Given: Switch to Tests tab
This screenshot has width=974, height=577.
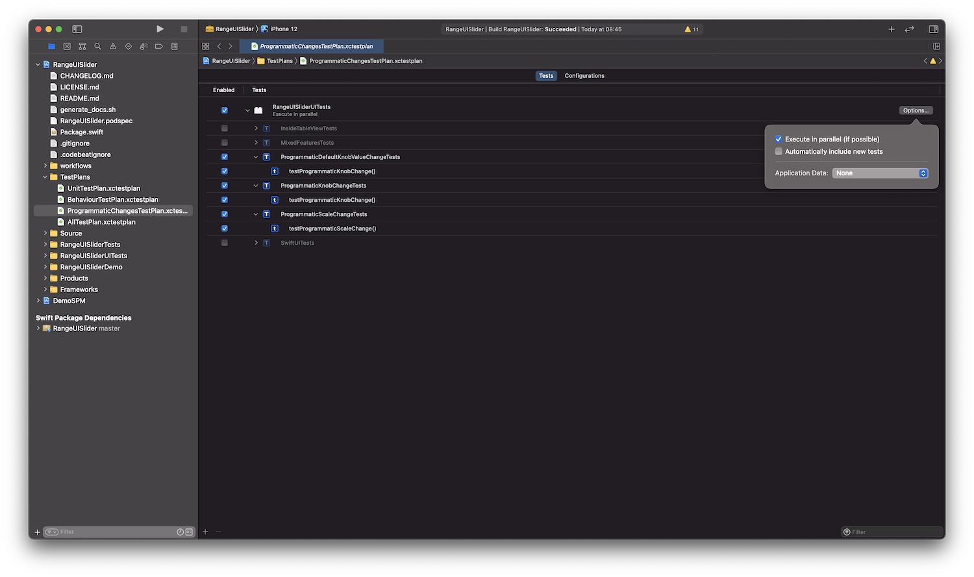Looking at the screenshot, I should (x=546, y=76).
